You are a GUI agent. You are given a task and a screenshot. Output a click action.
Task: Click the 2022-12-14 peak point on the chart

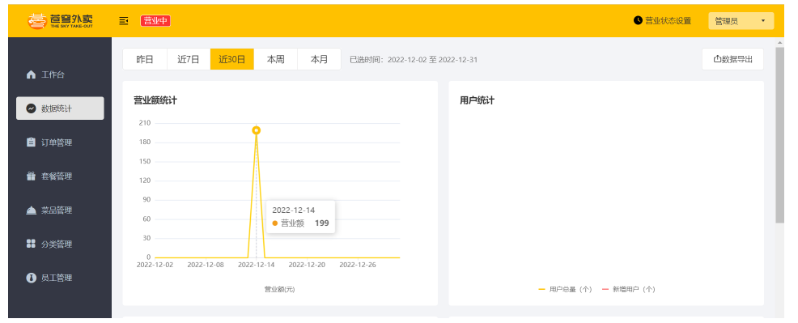256,130
